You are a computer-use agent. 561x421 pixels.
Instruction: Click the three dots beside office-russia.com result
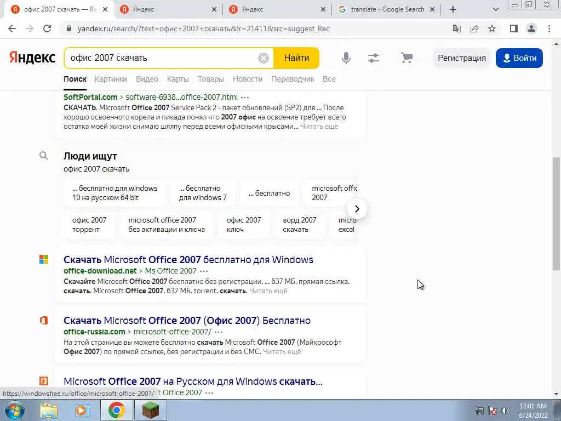click(x=219, y=332)
